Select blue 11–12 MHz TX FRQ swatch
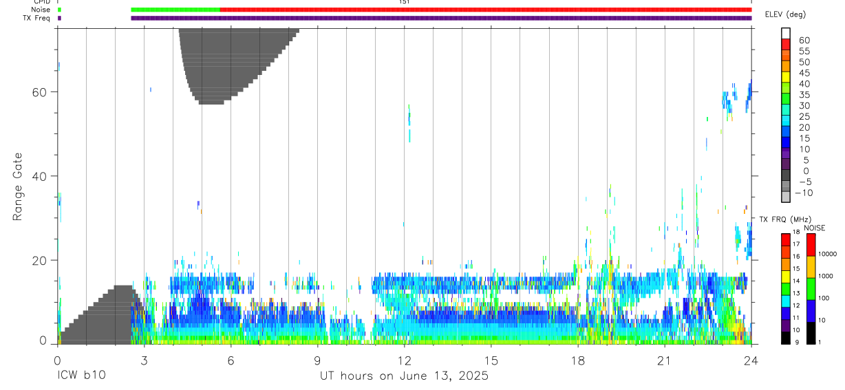 point(786,312)
